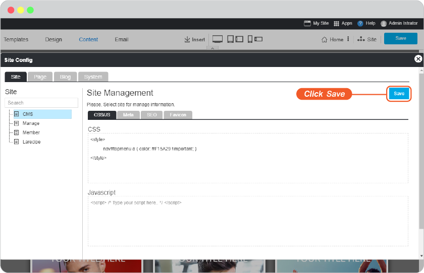Viewport: 424px width, 273px height.
Task: Select CMS in the site tree
Action: (43, 114)
